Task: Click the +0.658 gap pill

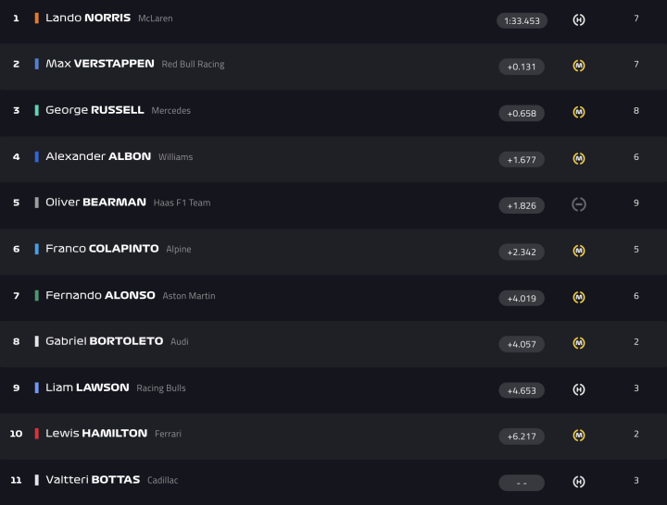Action: (x=522, y=113)
